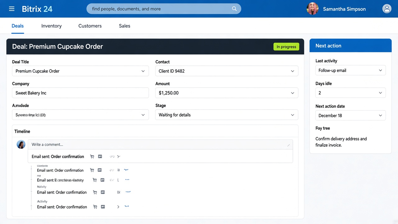Click the cart icon in the comment box entry
This screenshot has width=398, height=224.
pos(92,156)
